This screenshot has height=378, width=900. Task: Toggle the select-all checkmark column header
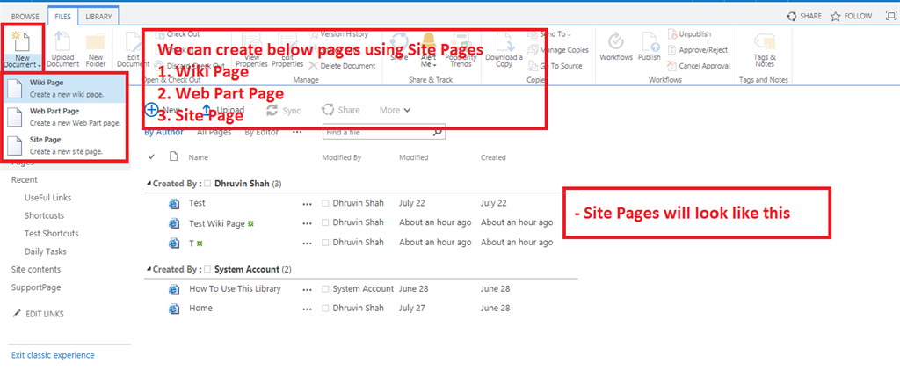151,156
